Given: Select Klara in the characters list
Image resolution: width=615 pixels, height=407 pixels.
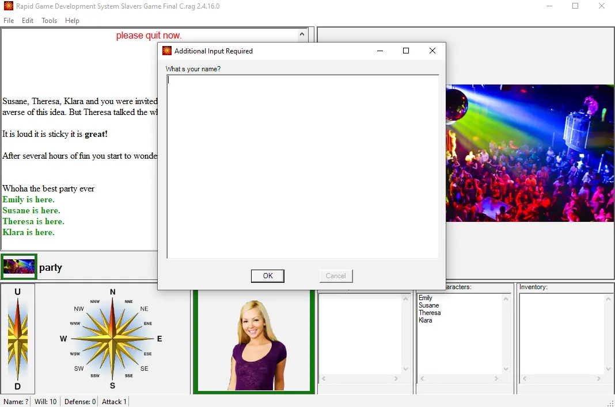Looking at the screenshot, I should [425, 320].
